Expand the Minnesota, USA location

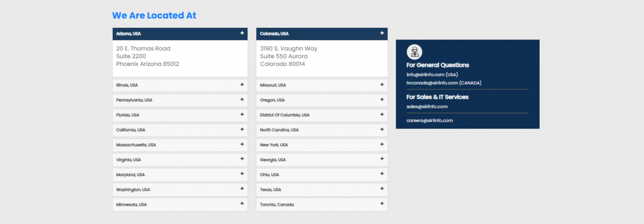(180, 205)
